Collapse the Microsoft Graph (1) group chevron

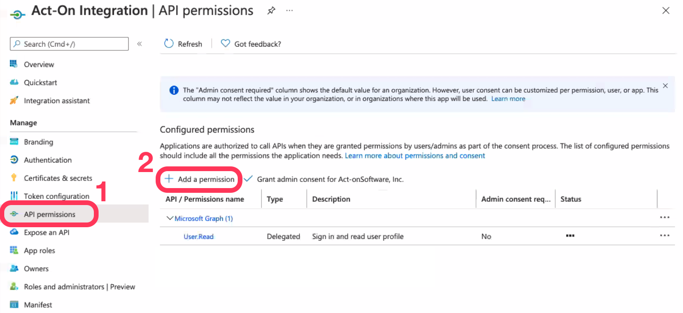coord(170,218)
